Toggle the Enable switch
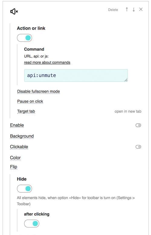The width and height of the screenshot is (151, 235). tap(138, 125)
